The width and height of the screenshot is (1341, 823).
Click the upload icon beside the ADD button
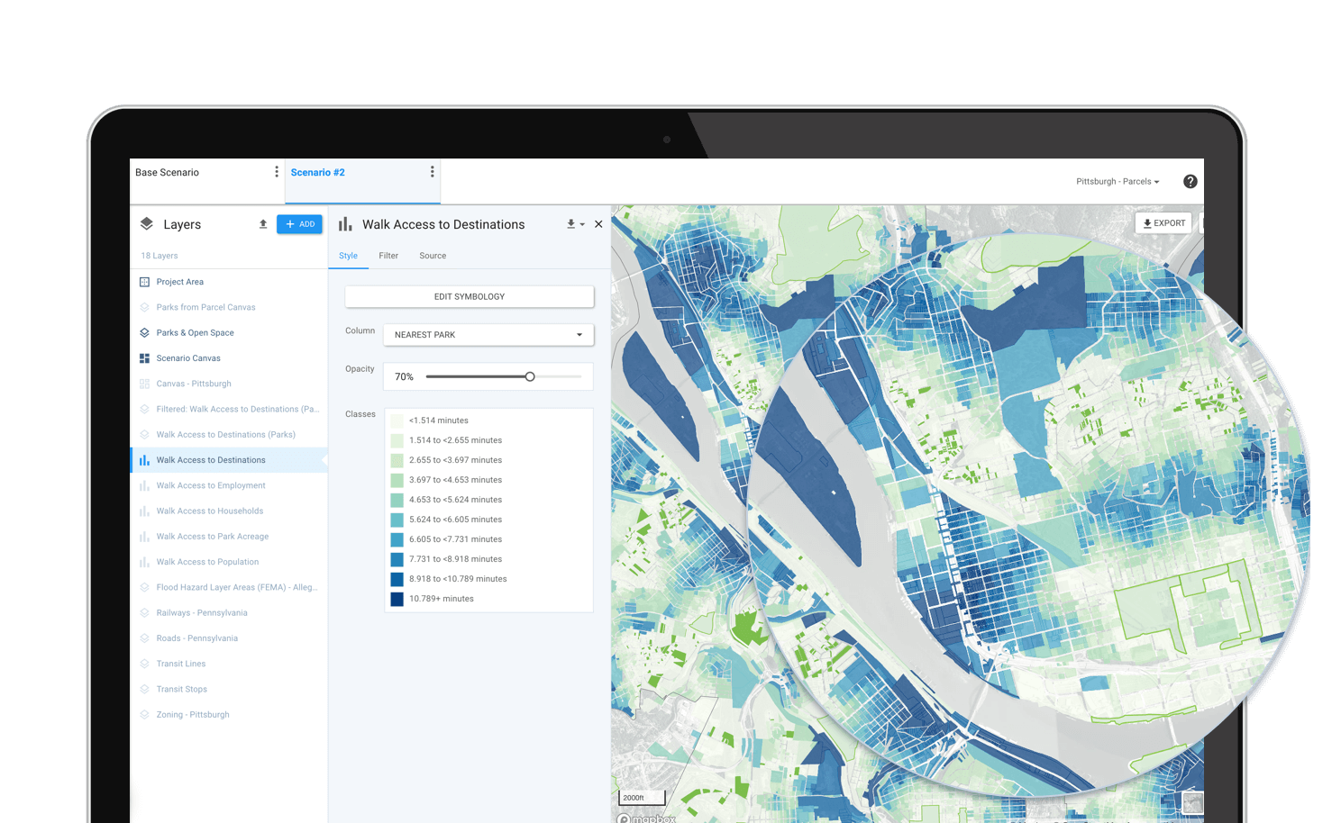click(262, 224)
